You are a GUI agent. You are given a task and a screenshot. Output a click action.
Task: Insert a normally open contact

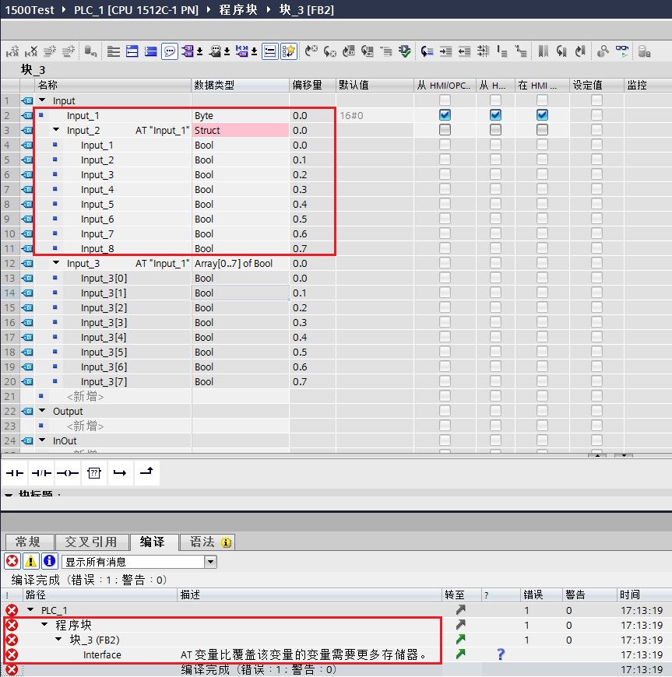[x=15, y=473]
